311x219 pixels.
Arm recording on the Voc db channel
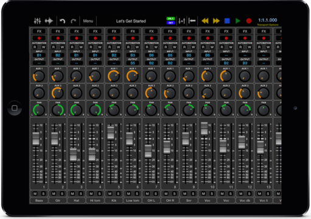click(245, 38)
